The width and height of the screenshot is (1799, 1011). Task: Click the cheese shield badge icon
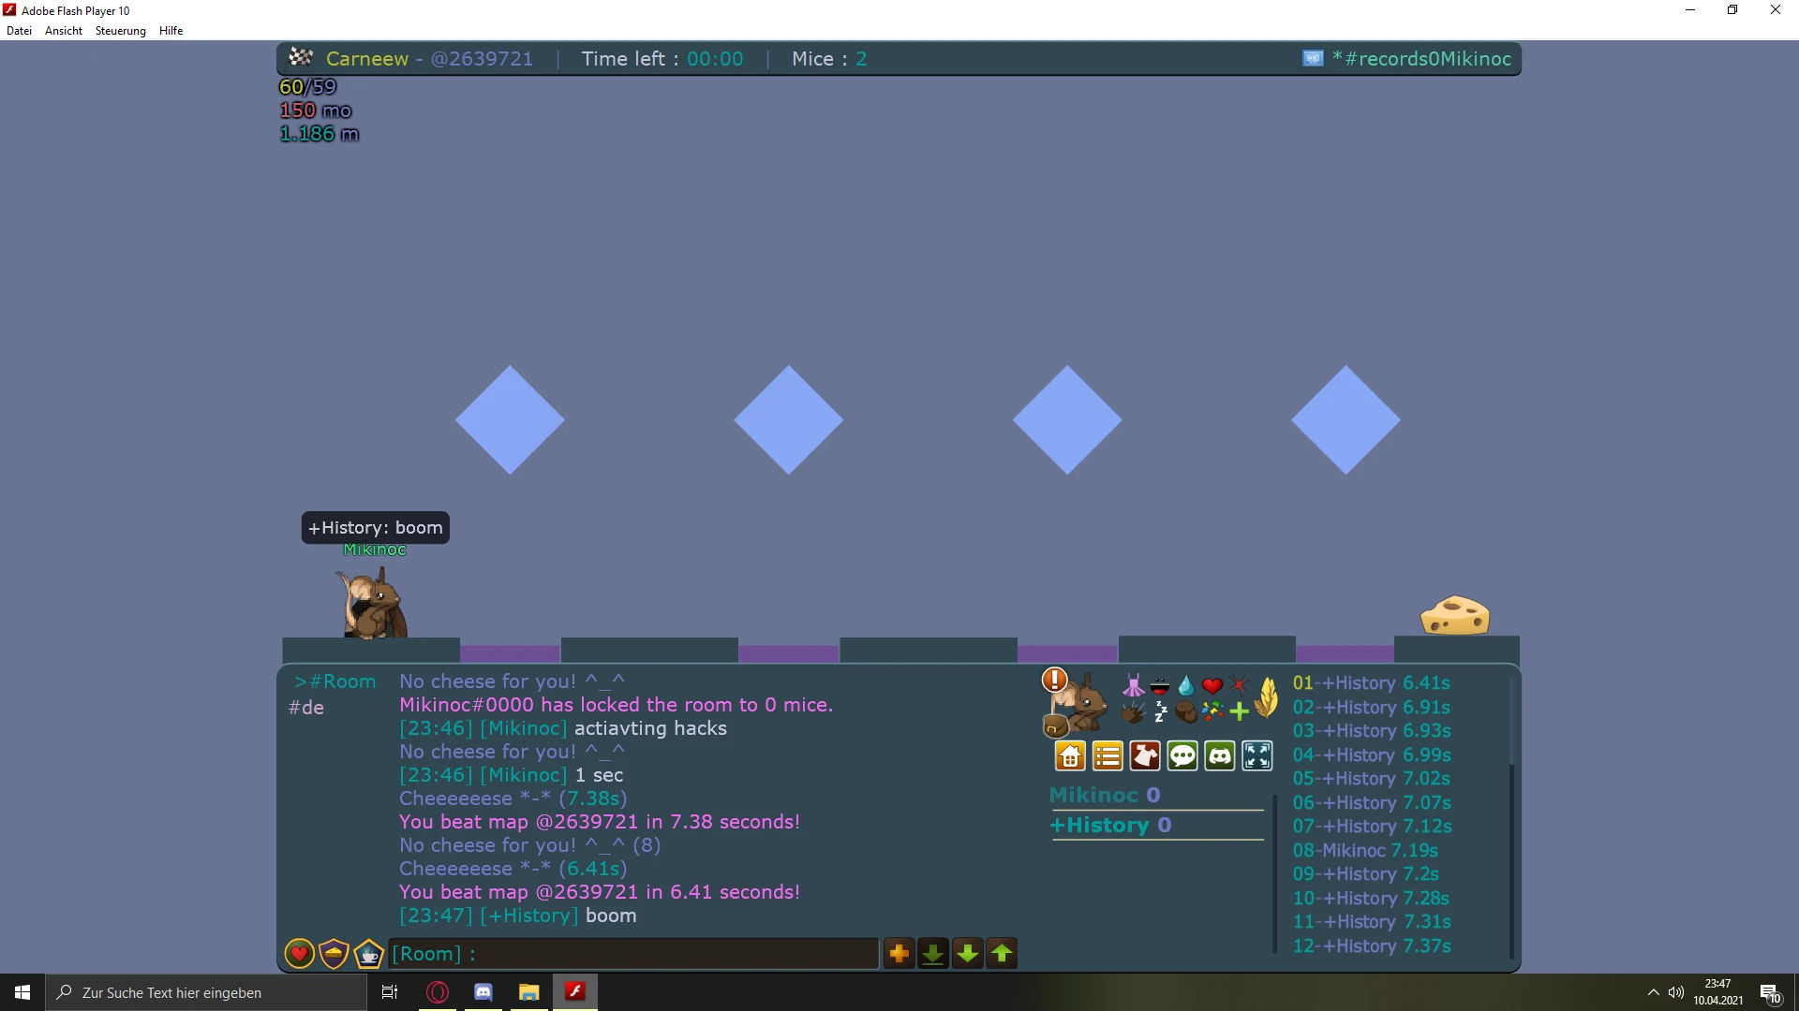(x=334, y=954)
